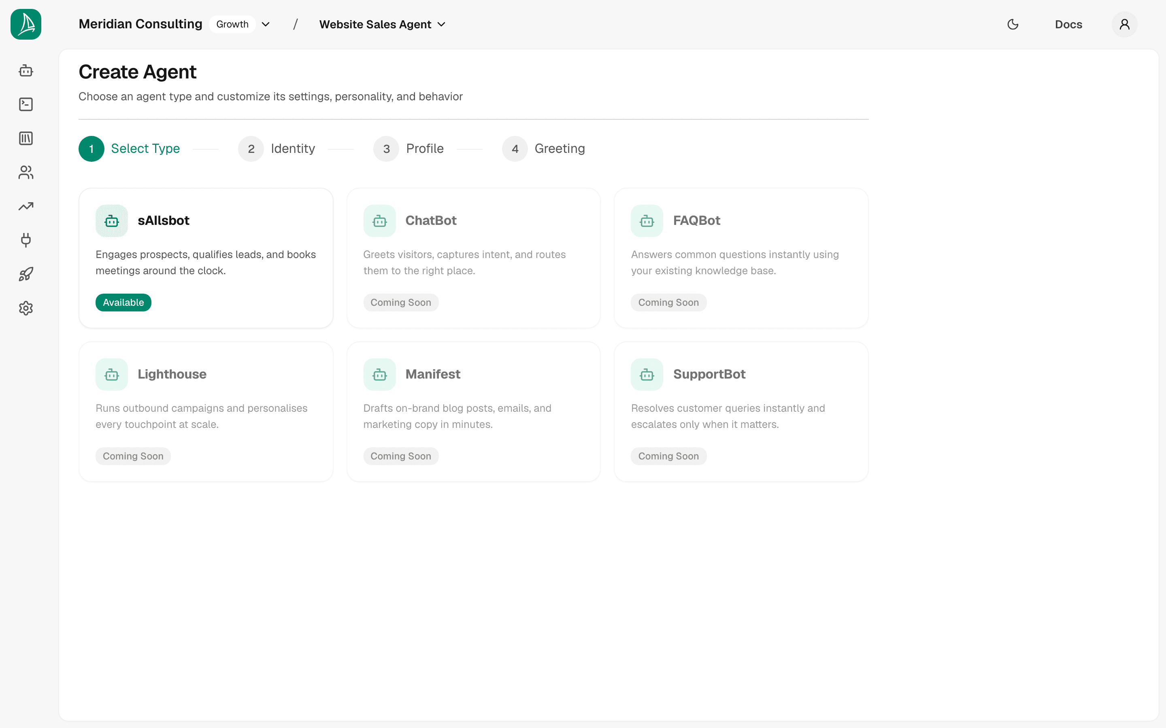Click the ChatBot card title
1166x728 pixels.
point(431,220)
